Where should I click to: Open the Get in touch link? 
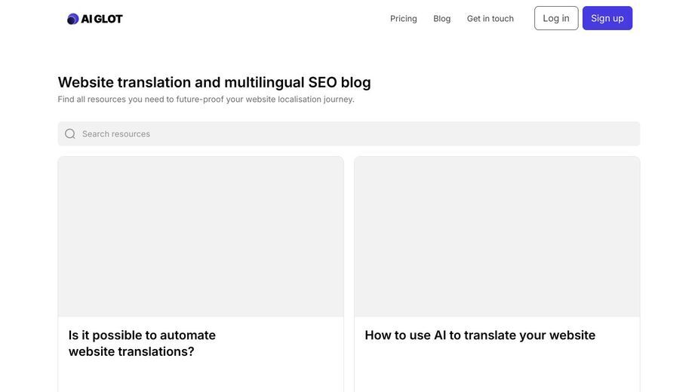(x=490, y=19)
